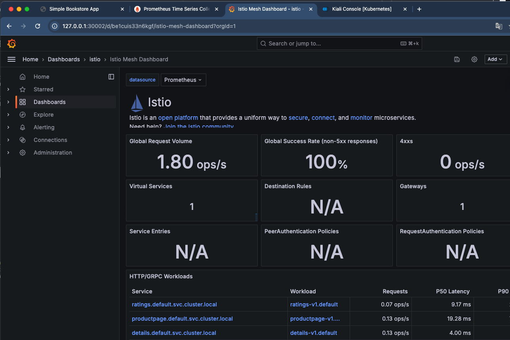Click the Explore compass icon
This screenshot has height=340, width=510.
coord(23,115)
